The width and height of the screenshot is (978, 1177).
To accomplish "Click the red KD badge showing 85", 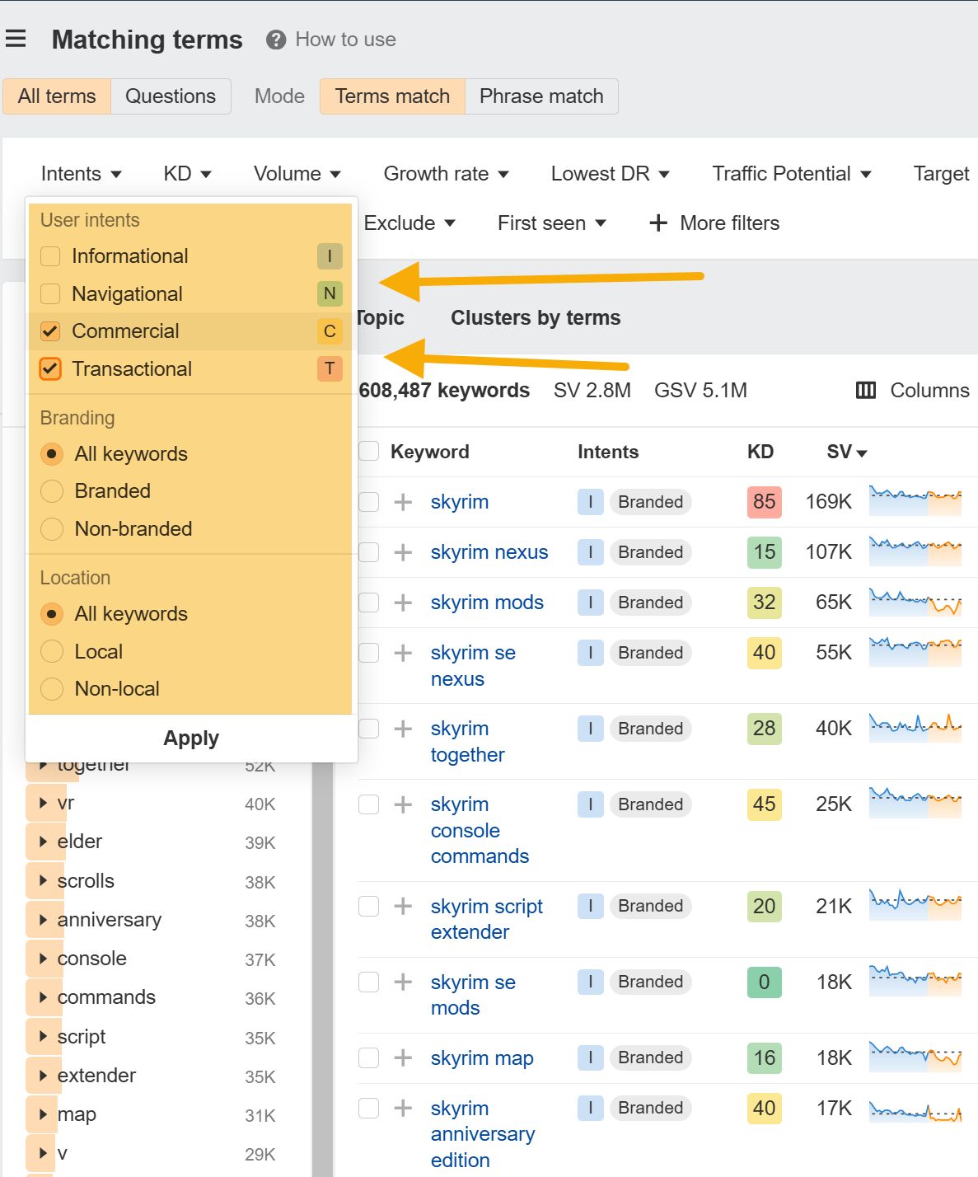I will point(763,501).
